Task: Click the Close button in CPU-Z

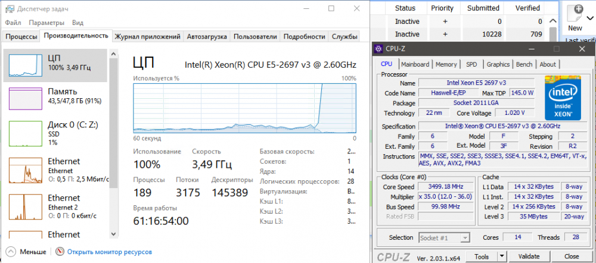Action: tap(572, 256)
